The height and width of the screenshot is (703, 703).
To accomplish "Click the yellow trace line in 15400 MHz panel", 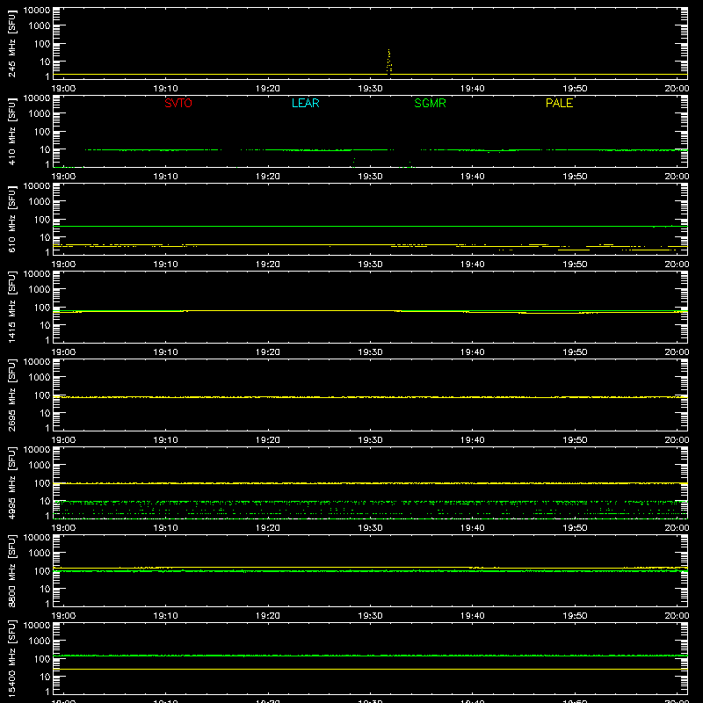I will tap(370, 669).
